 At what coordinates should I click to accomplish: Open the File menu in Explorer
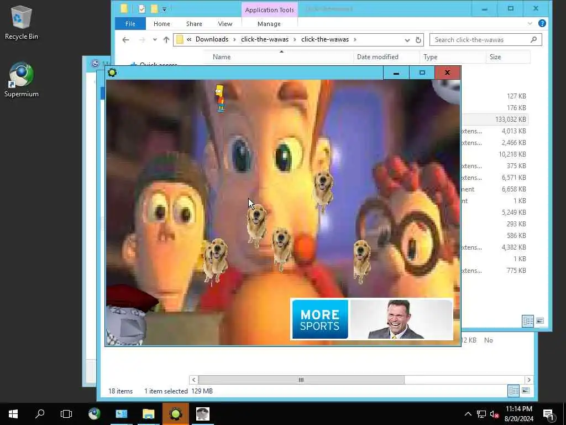pyautogui.click(x=130, y=24)
